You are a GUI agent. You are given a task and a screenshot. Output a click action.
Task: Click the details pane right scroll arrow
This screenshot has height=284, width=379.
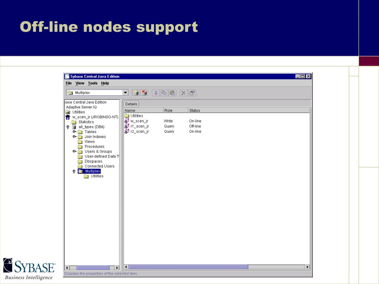[x=307, y=267]
